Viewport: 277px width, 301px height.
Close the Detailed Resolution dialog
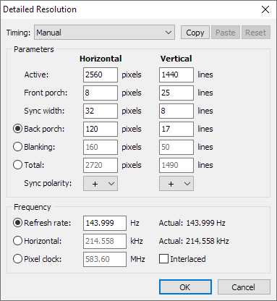point(265,9)
